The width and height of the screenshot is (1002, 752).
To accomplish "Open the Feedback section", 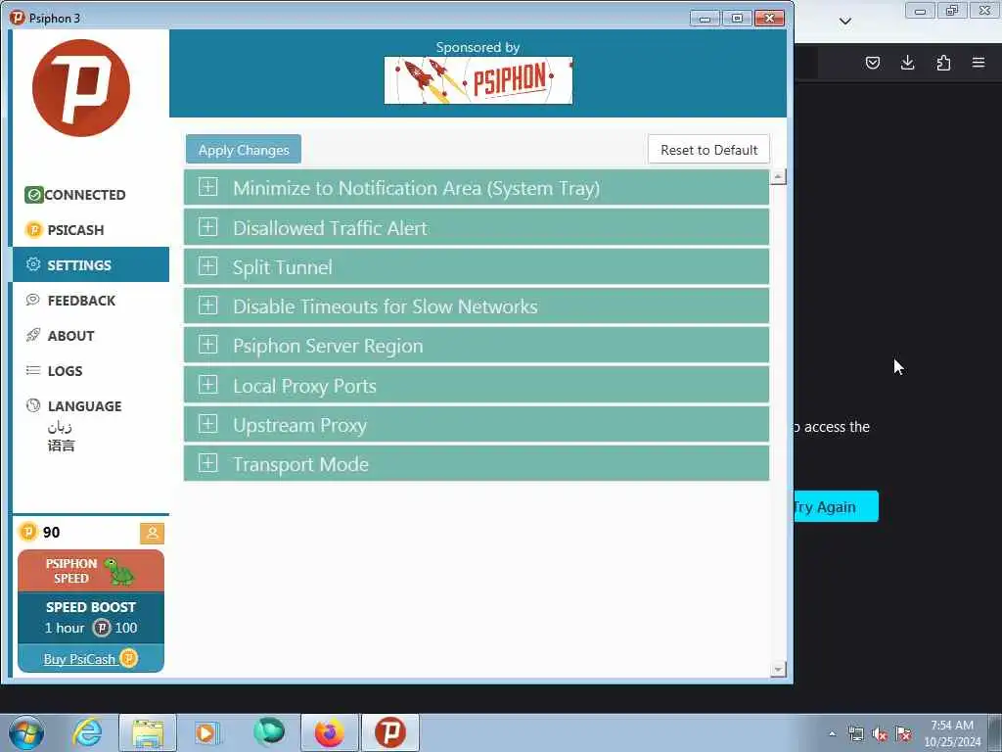I will tap(91, 301).
